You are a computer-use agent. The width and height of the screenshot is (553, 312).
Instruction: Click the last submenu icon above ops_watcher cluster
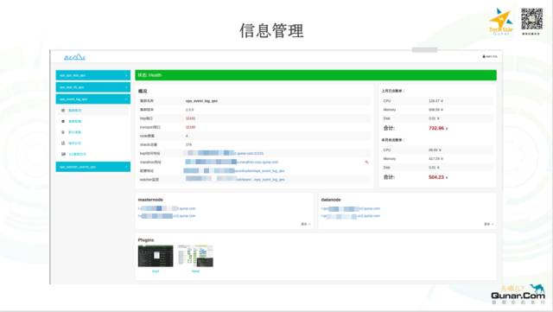[x=63, y=154]
